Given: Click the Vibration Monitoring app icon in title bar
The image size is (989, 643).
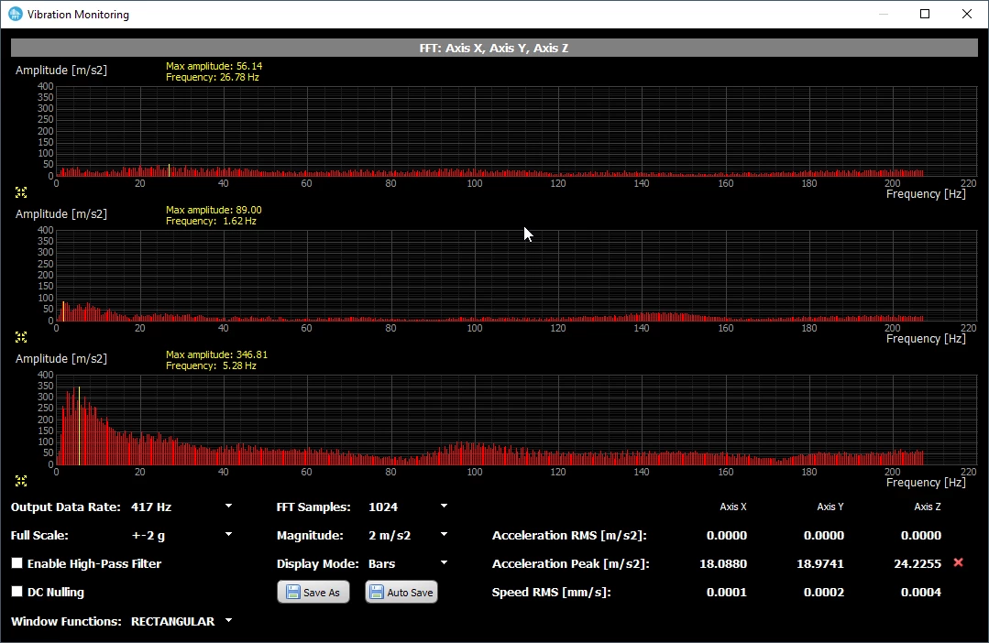Looking at the screenshot, I should coord(16,14).
